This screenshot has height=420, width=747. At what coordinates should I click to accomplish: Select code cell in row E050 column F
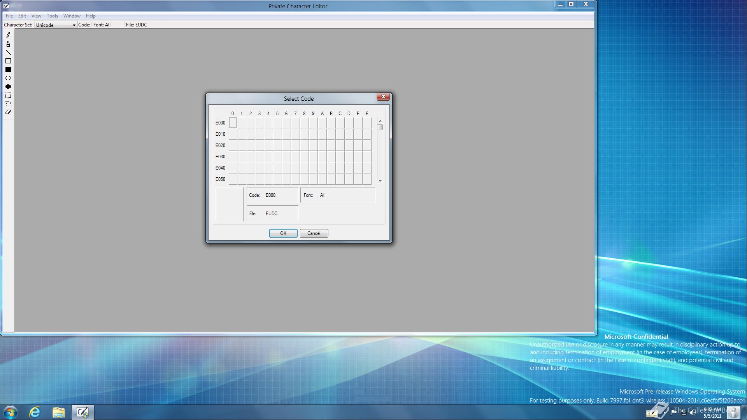[367, 179]
